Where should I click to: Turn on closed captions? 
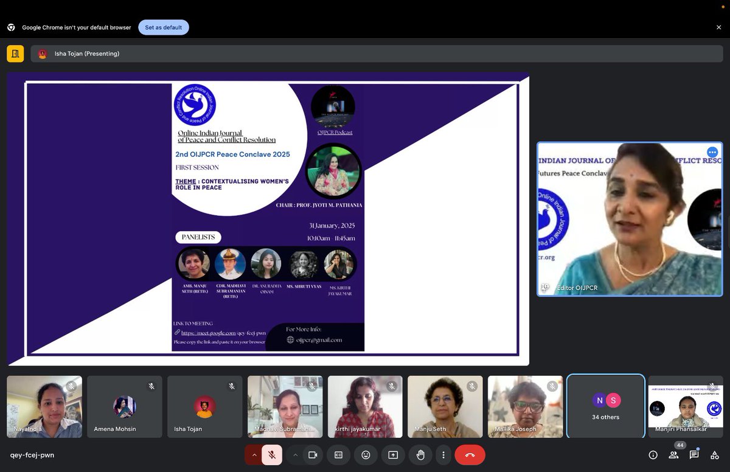338,455
